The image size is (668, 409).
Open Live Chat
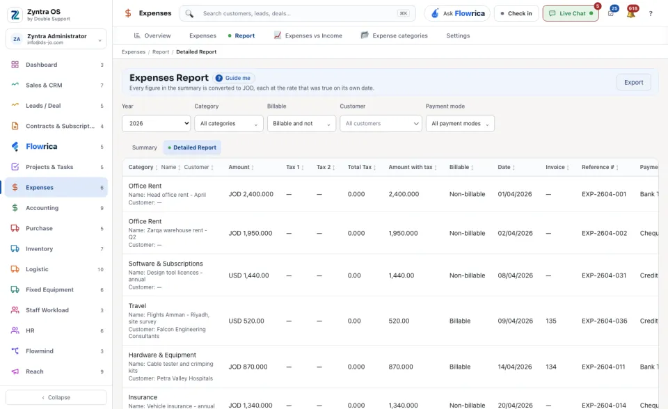(x=571, y=14)
